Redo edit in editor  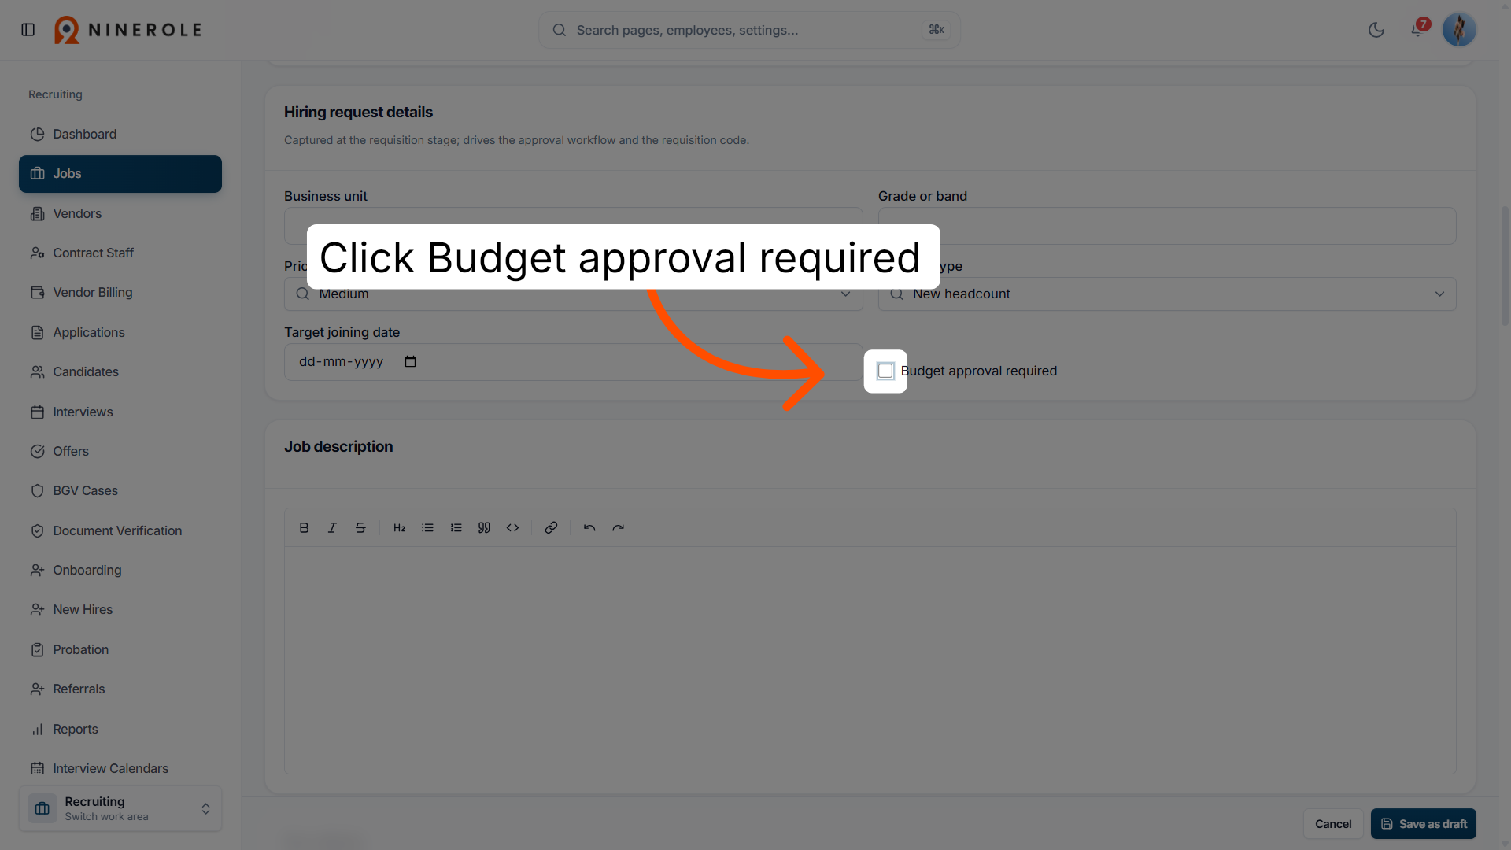[618, 527]
